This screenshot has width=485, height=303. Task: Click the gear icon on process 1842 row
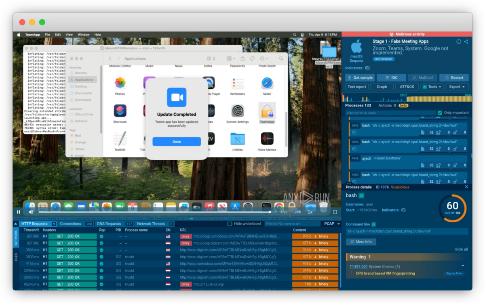[455, 132]
